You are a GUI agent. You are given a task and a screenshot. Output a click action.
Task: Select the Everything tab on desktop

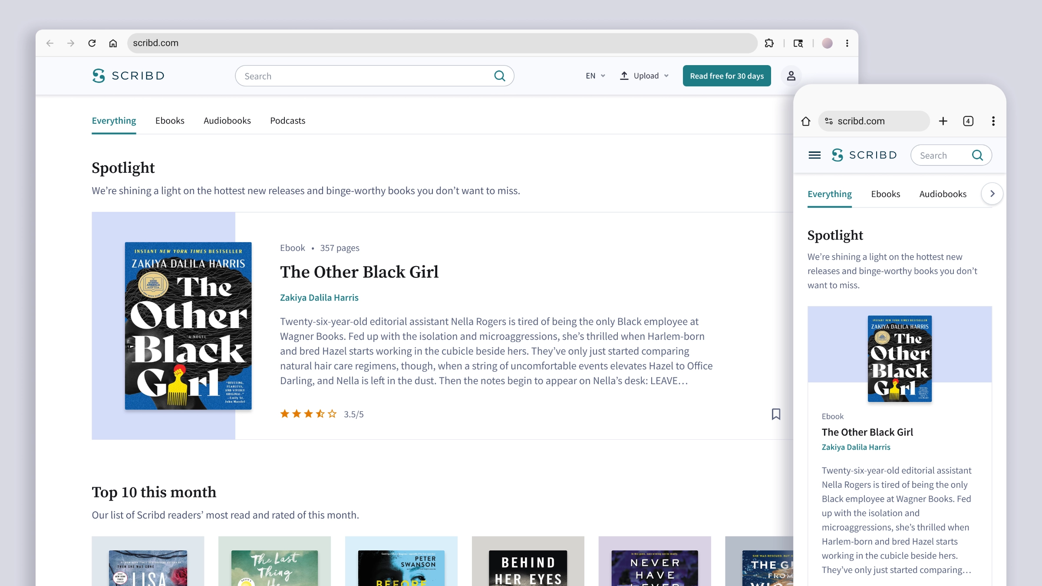click(x=114, y=121)
